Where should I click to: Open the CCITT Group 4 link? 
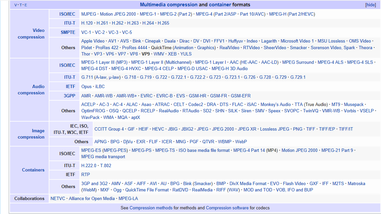[x=109, y=129]
